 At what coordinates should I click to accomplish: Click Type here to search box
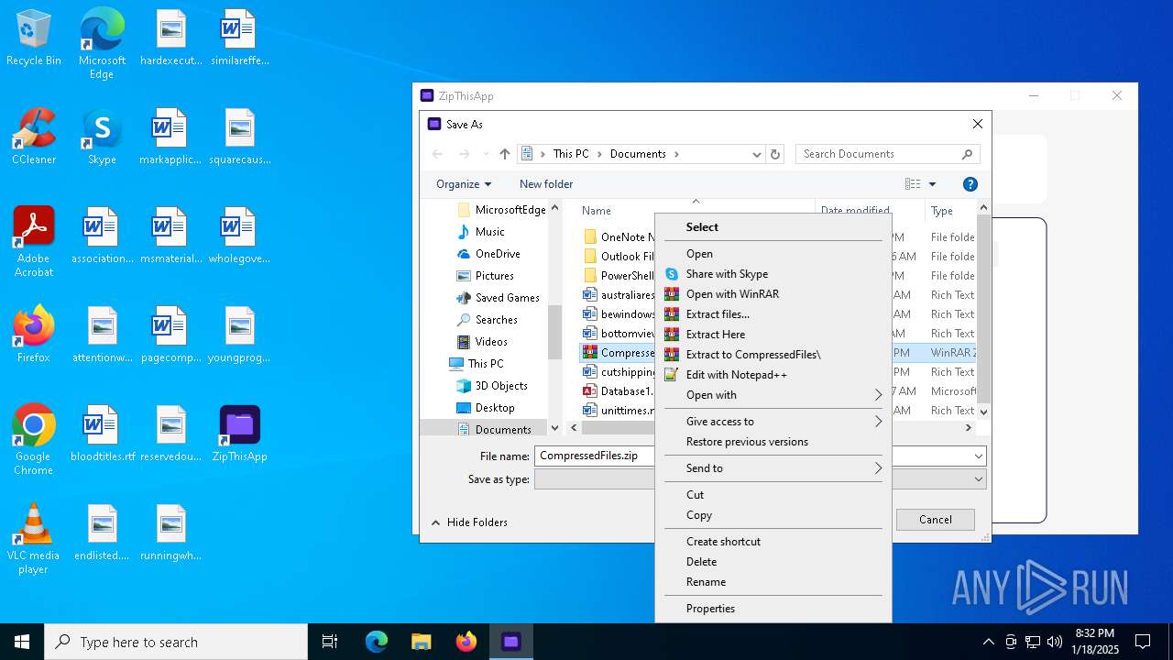click(176, 642)
